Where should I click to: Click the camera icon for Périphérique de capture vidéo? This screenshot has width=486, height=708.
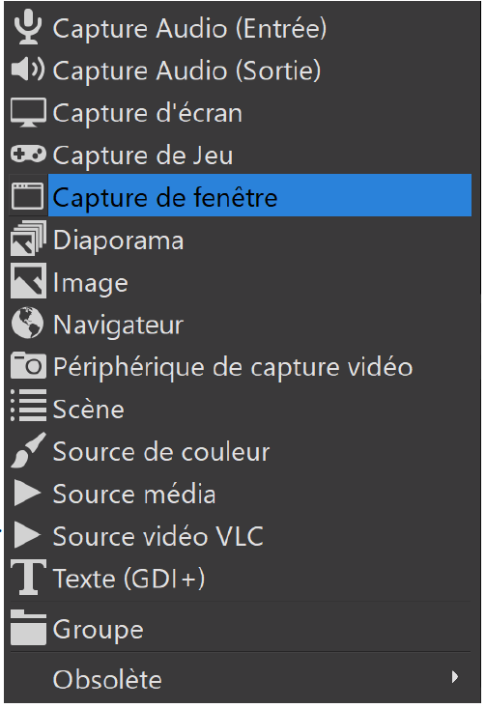click(28, 365)
